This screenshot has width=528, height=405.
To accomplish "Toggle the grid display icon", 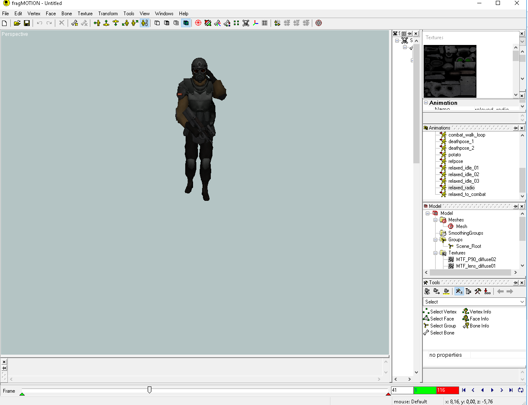I will (x=265, y=23).
